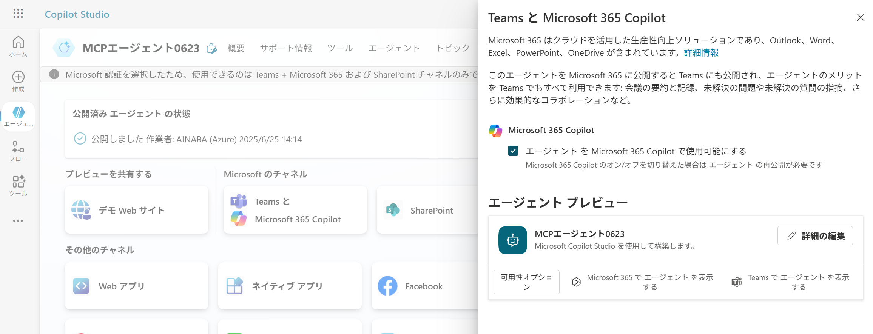Click the Copilot Studio title link
This screenshot has width=873, height=334.
click(77, 14)
